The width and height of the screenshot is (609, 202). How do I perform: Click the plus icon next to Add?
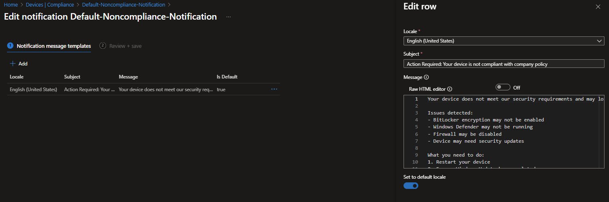click(13, 64)
